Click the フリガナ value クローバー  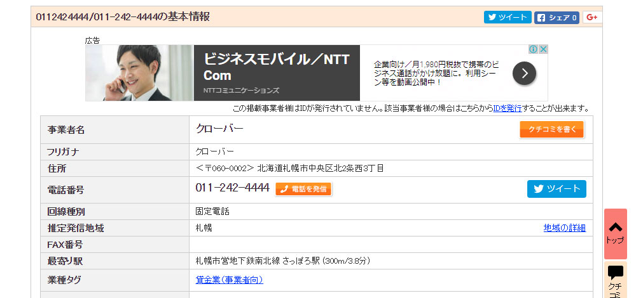click(214, 152)
